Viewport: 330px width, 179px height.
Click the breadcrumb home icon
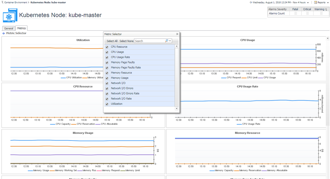(3, 2)
